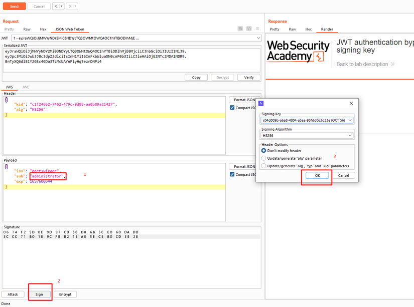Click Cancel in the signing dialog
This screenshot has height=307, width=414.
[x=343, y=175]
